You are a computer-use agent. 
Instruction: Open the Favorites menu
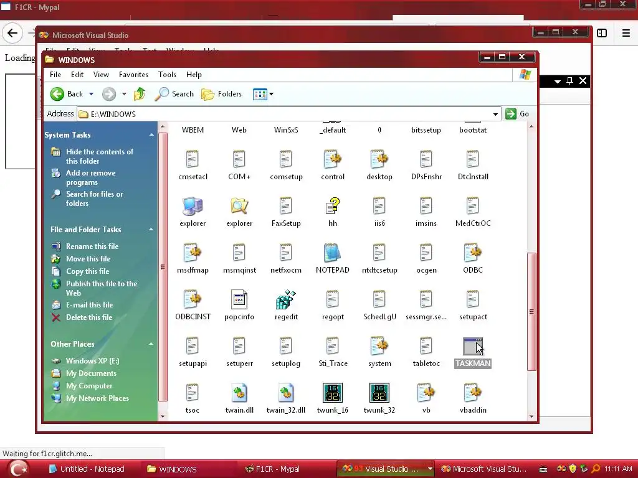click(133, 75)
